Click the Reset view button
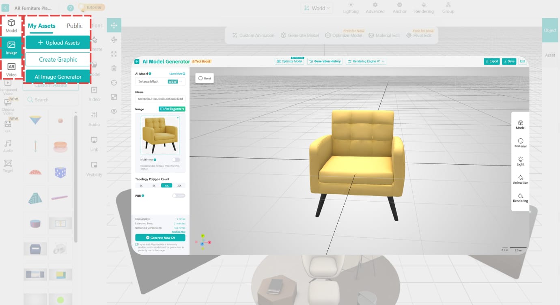Screen dimensions: 560x305 click(x=205, y=78)
